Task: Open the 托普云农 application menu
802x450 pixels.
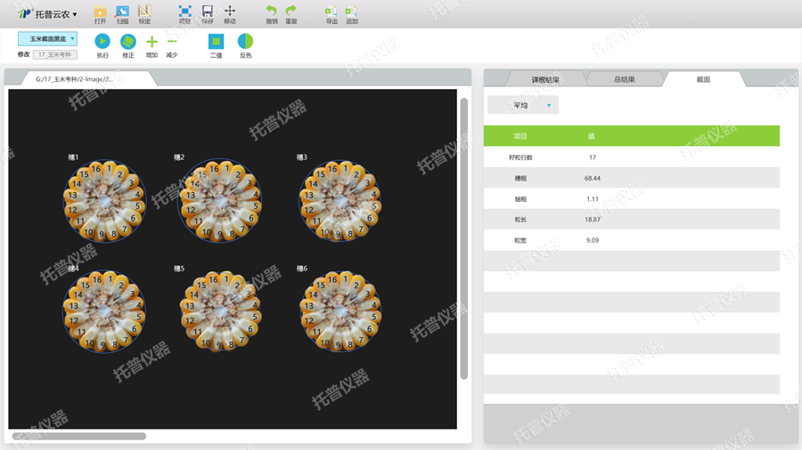Action: pyautogui.click(x=47, y=14)
